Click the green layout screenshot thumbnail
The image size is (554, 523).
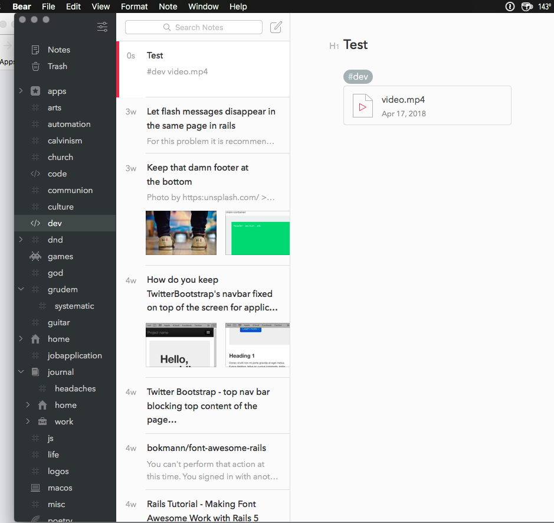click(258, 233)
